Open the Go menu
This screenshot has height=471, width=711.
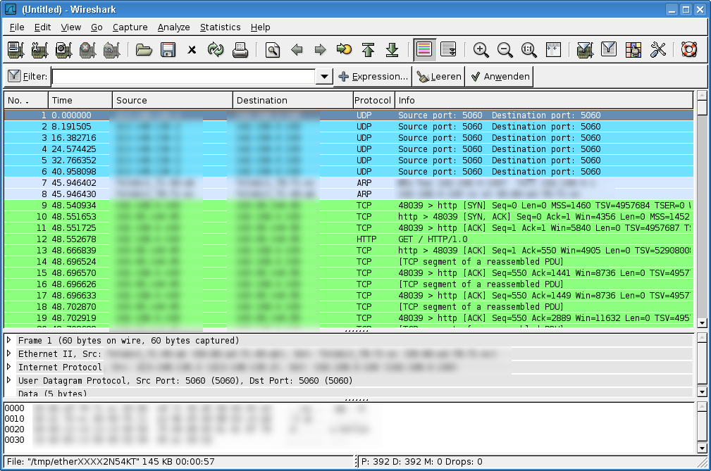pyautogui.click(x=97, y=27)
